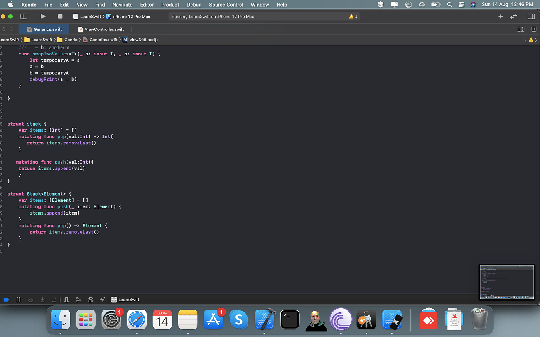The image size is (540, 337).
Task: Pause program execution in debug bar
Action: [19, 300]
